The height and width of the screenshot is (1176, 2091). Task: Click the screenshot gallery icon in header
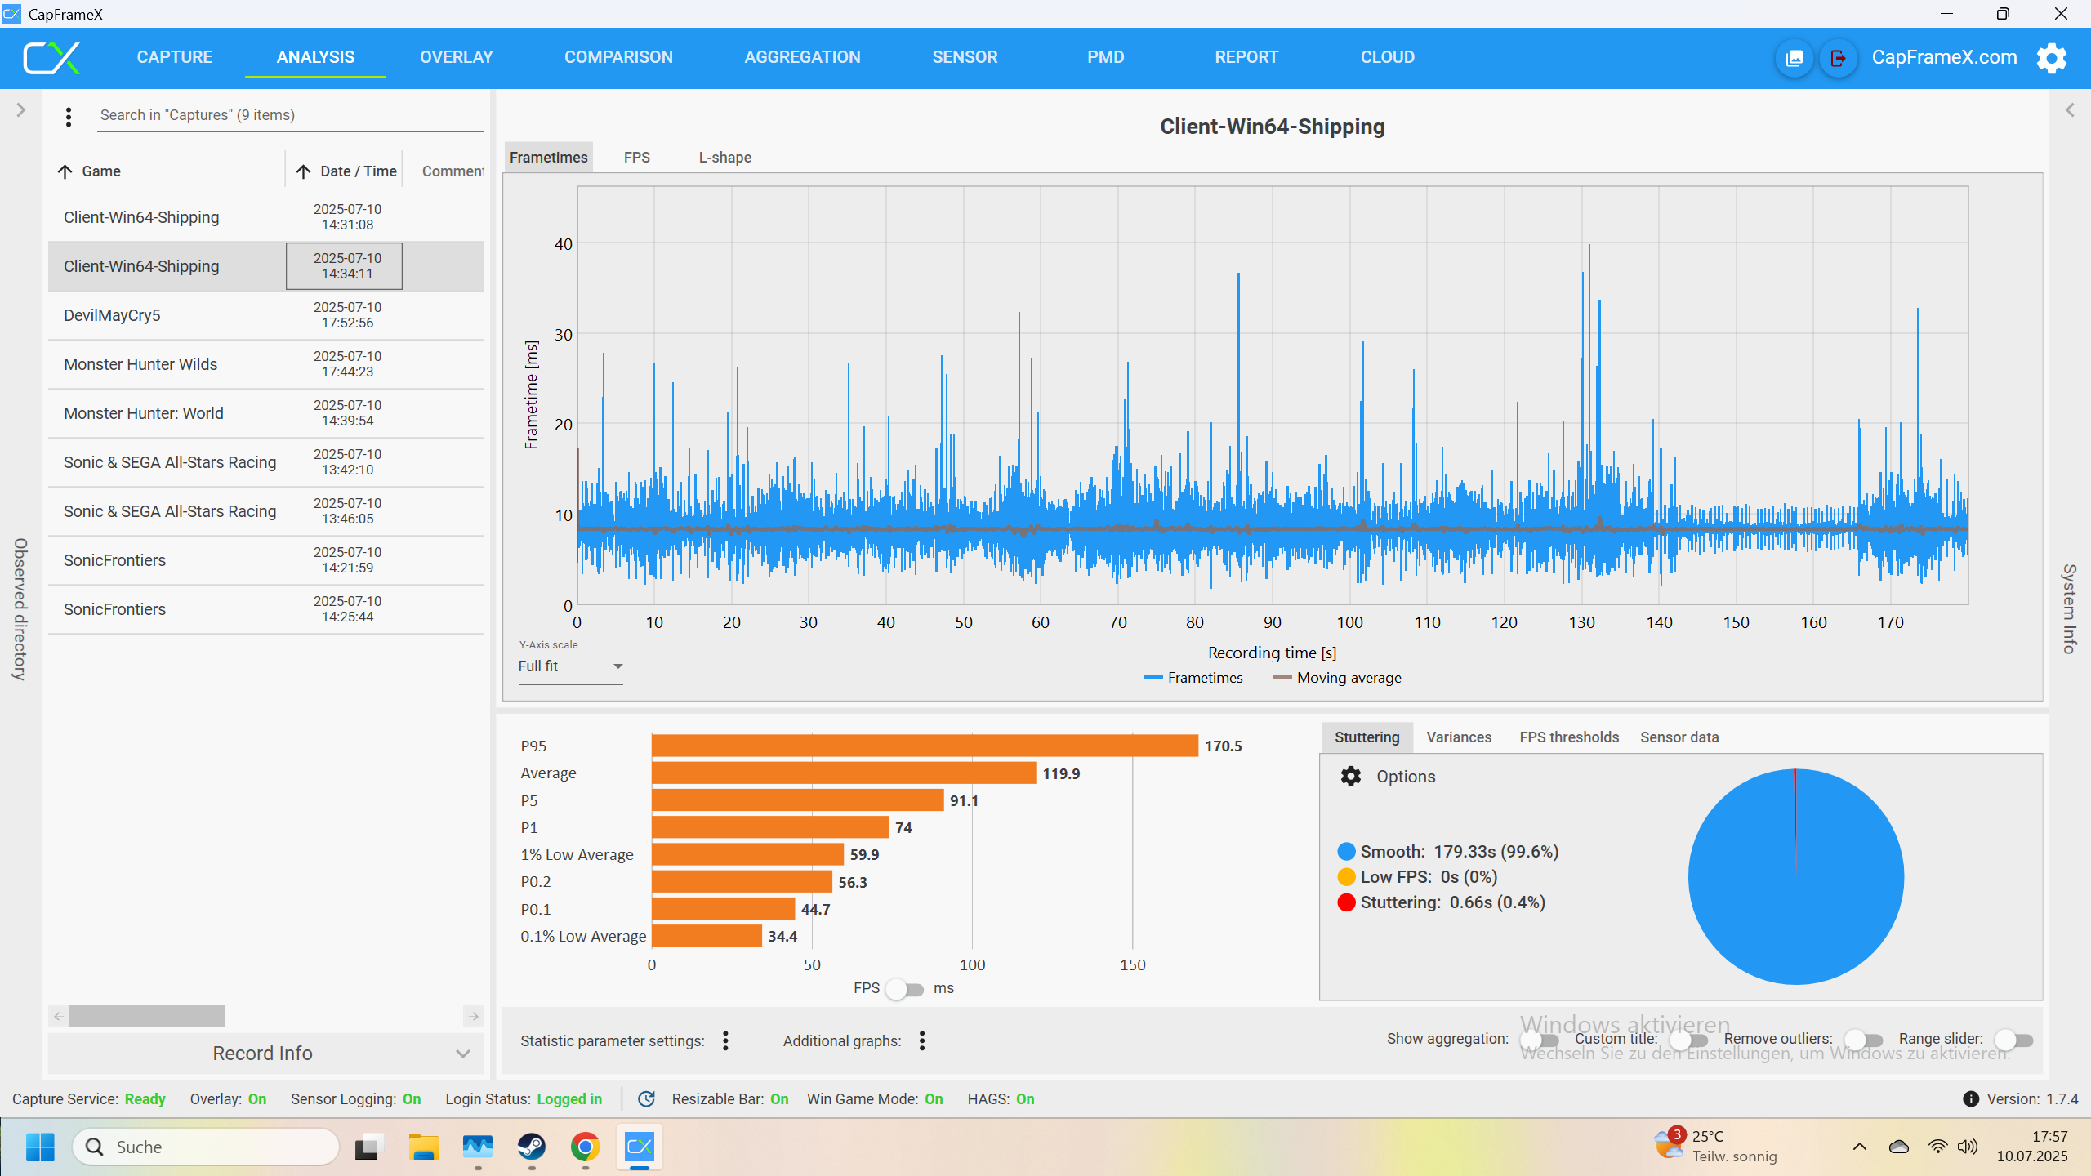tap(1795, 58)
